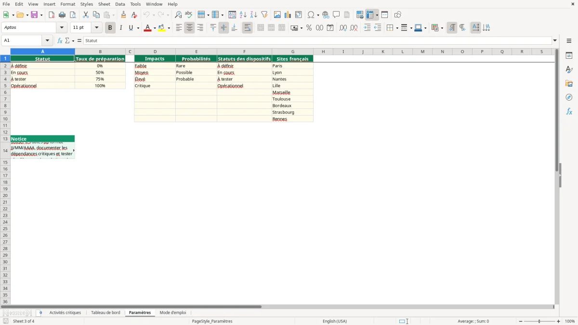The width and height of the screenshot is (578, 325).
Task: Click the zoom slider in status bar
Action: point(539,321)
